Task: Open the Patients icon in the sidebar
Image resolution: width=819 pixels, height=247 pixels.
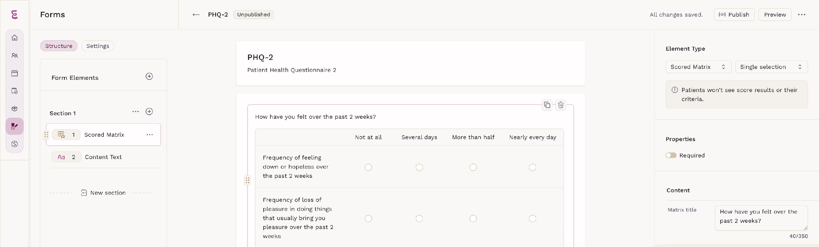Action: (x=15, y=56)
